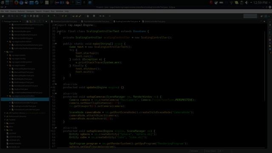Screen dimensions: 272x153
Task: Collapse the tests source folder
Action: 5,52
